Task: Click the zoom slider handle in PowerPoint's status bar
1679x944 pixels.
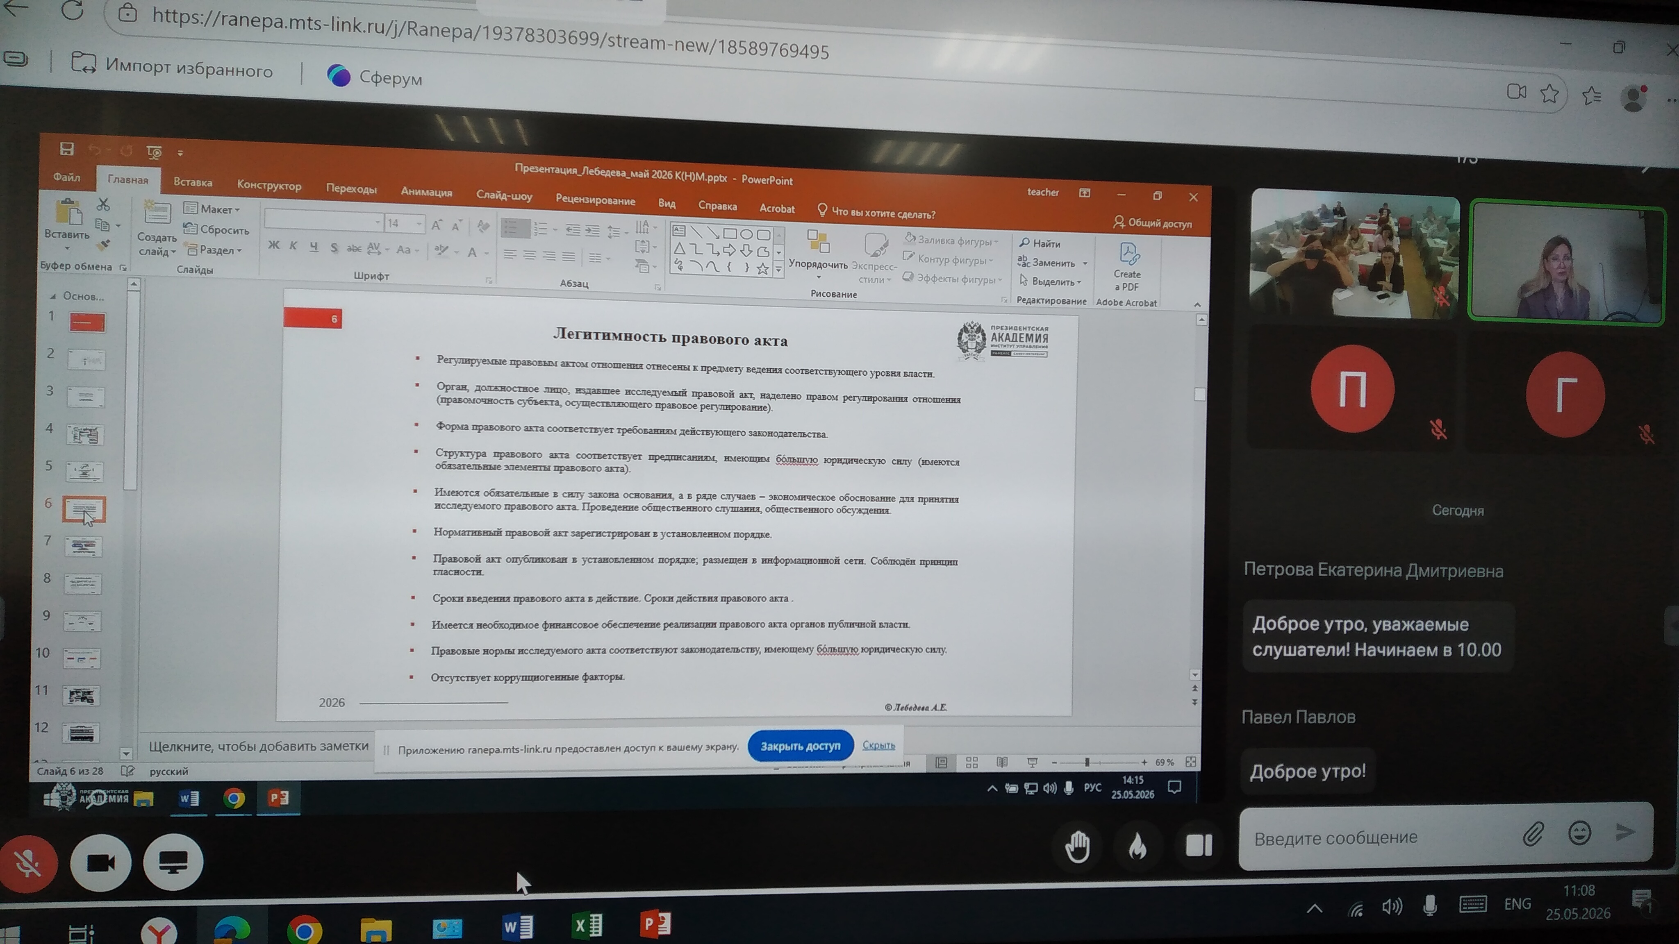Action: tap(1087, 762)
